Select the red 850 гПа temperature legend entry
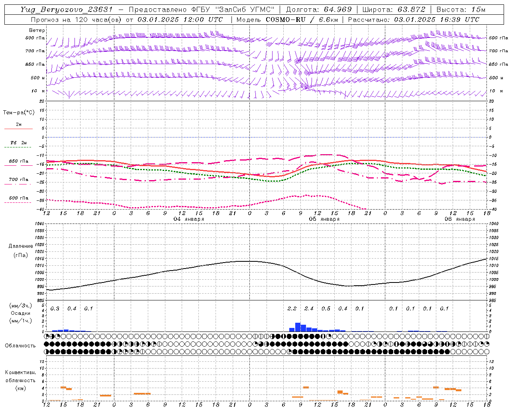Viewport: 510px width, 408px height. coord(18,161)
